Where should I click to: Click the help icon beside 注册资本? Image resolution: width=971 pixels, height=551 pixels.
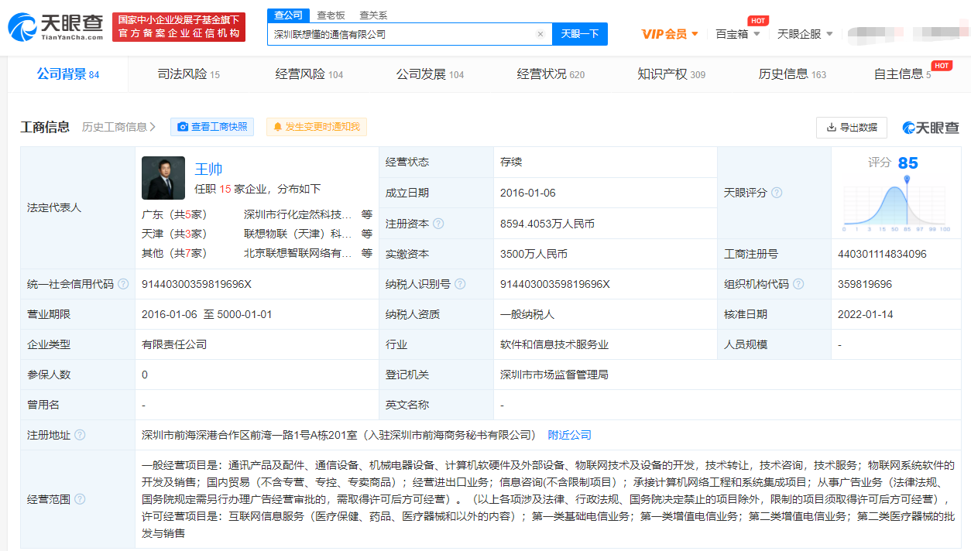(438, 224)
